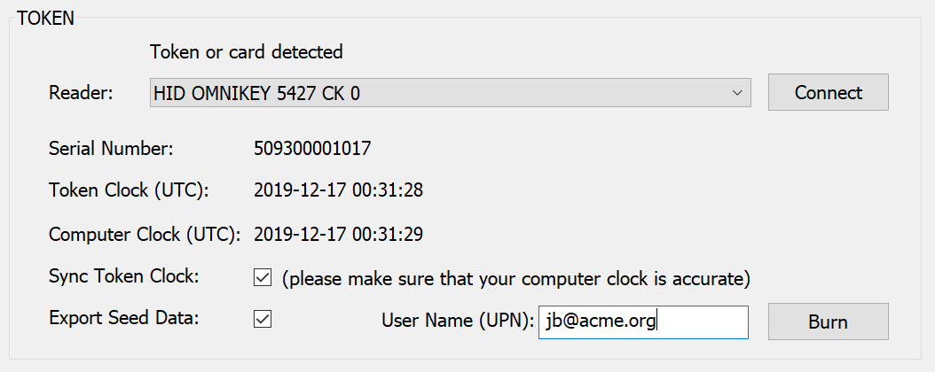Click the serial number 509300001017

point(312,148)
